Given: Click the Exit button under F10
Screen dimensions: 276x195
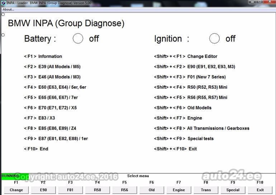Looking at the screenshot, I should (x=260, y=190).
